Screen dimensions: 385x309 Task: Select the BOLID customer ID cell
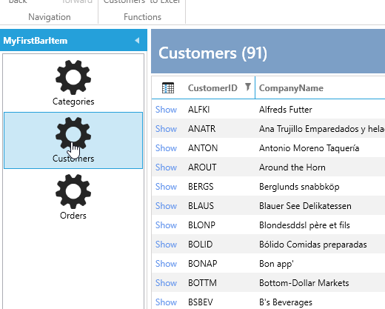(x=200, y=245)
